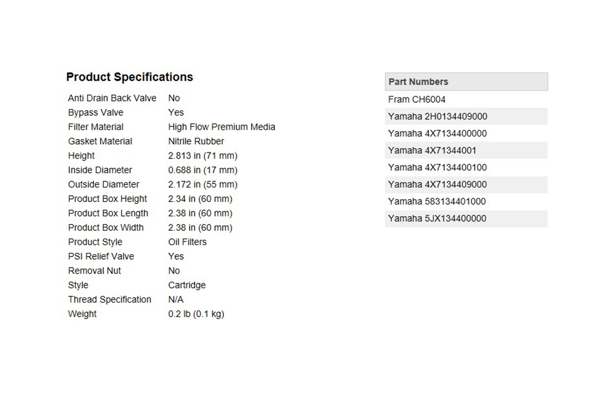Click the Nitrile Rubber gasket value
The height and width of the screenshot is (398, 612).
tap(196, 141)
